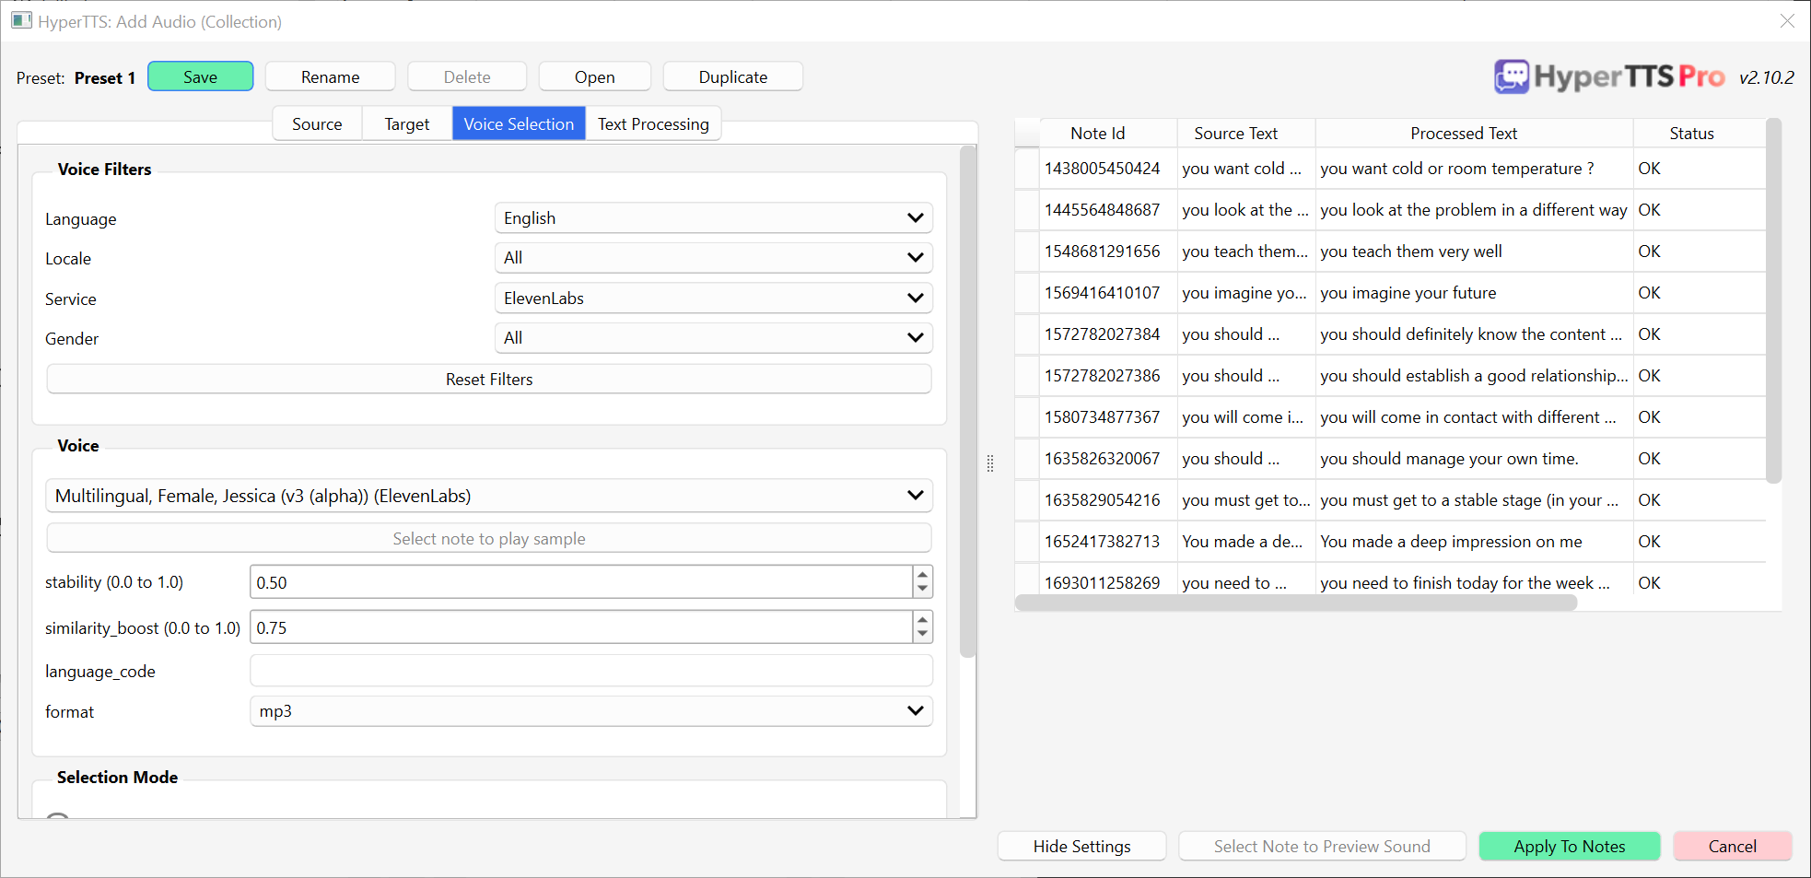Click Hide Settings
This screenshot has height=878, width=1811.
(x=1081, y=846)
